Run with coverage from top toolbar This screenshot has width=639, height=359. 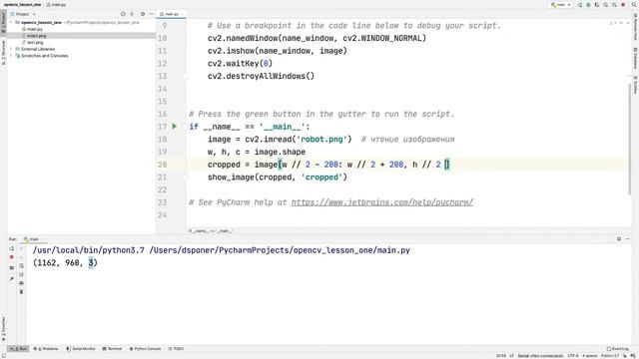point(597,5)
